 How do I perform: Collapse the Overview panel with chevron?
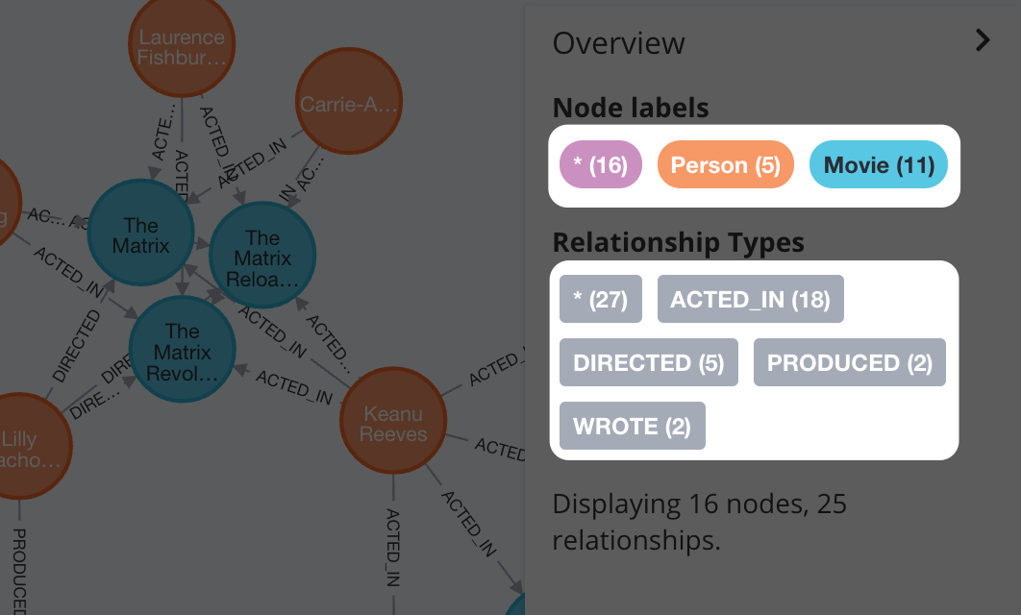983,41
